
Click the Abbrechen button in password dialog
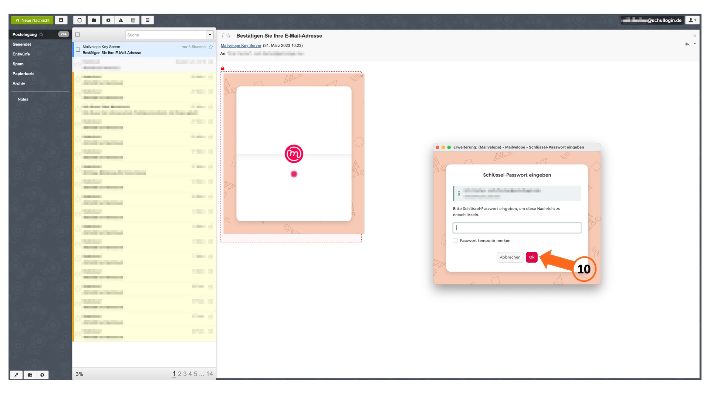click(510, 257)
